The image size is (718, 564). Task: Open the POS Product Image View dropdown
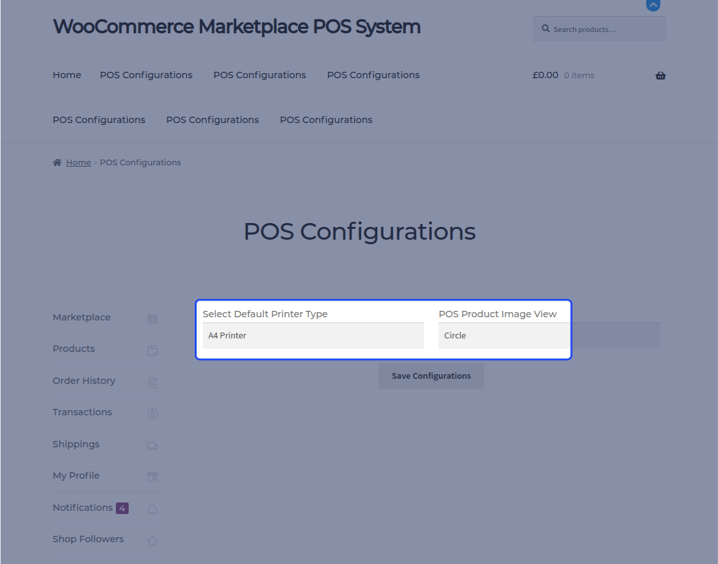point(503,336)
